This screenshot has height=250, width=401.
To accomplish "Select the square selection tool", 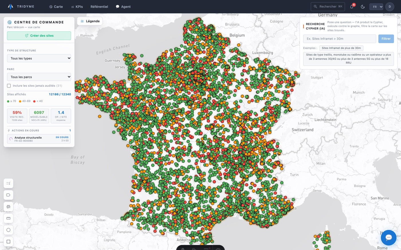I will 8,242.
